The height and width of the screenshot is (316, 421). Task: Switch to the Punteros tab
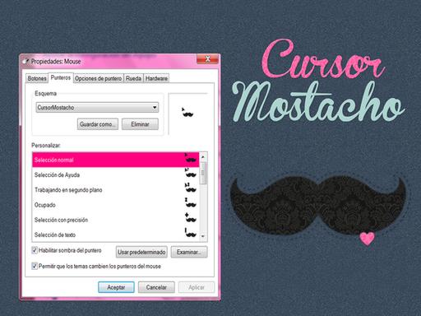tap(61, 77)
